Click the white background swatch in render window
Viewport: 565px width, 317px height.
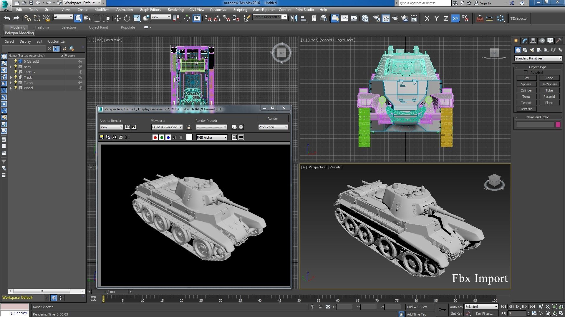[189, 137]
